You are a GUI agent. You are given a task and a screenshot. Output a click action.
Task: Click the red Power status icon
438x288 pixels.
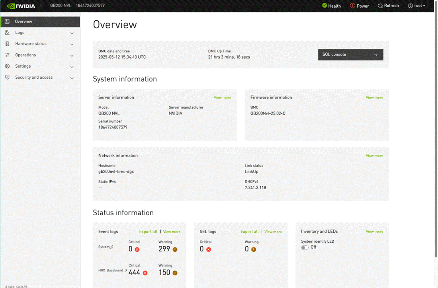352,6
